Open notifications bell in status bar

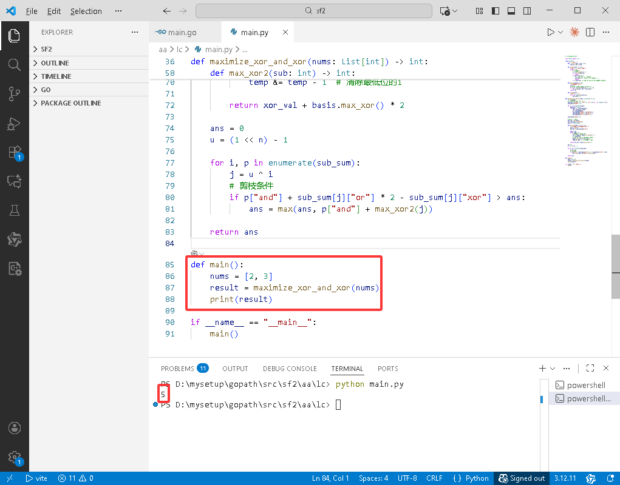click(x=610, y=478)
